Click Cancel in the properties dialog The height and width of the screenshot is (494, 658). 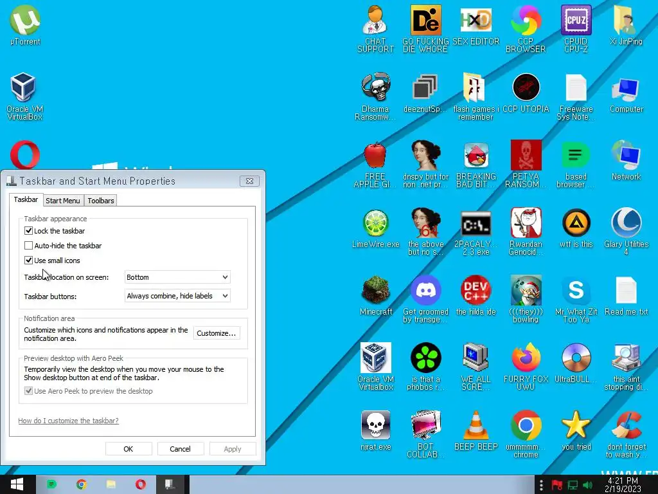tap(180, 448)
